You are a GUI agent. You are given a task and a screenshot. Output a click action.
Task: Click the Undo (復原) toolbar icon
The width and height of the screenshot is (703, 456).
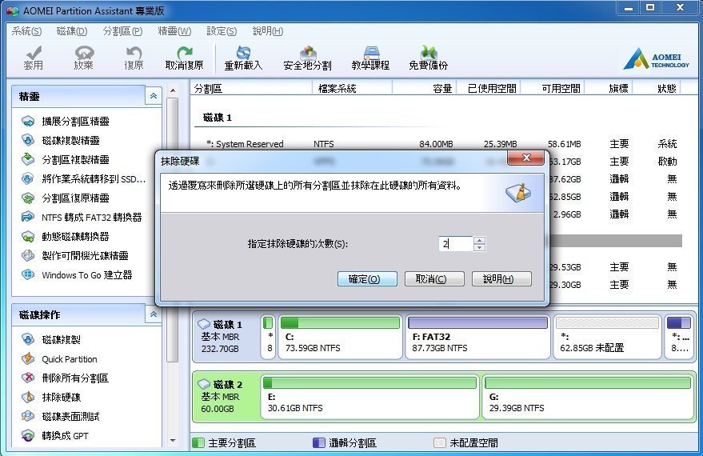pos(134,58)
